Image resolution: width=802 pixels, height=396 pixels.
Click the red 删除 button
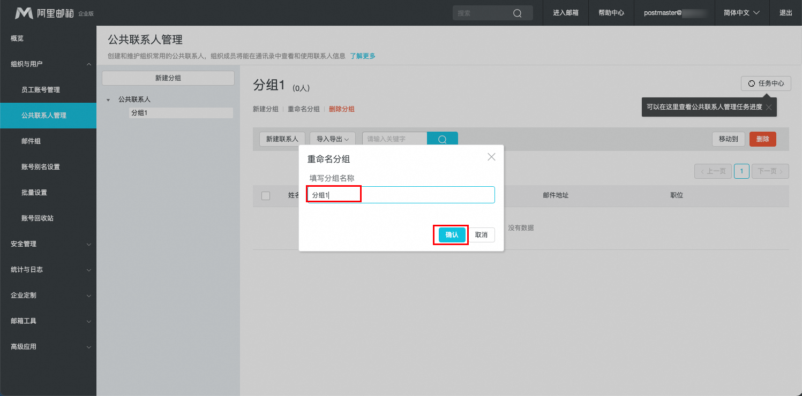(762, 139)
